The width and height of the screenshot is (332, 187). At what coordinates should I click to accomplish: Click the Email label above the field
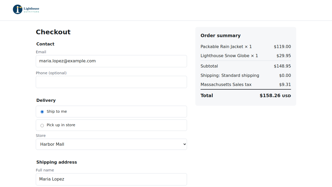tap(41, 52)
